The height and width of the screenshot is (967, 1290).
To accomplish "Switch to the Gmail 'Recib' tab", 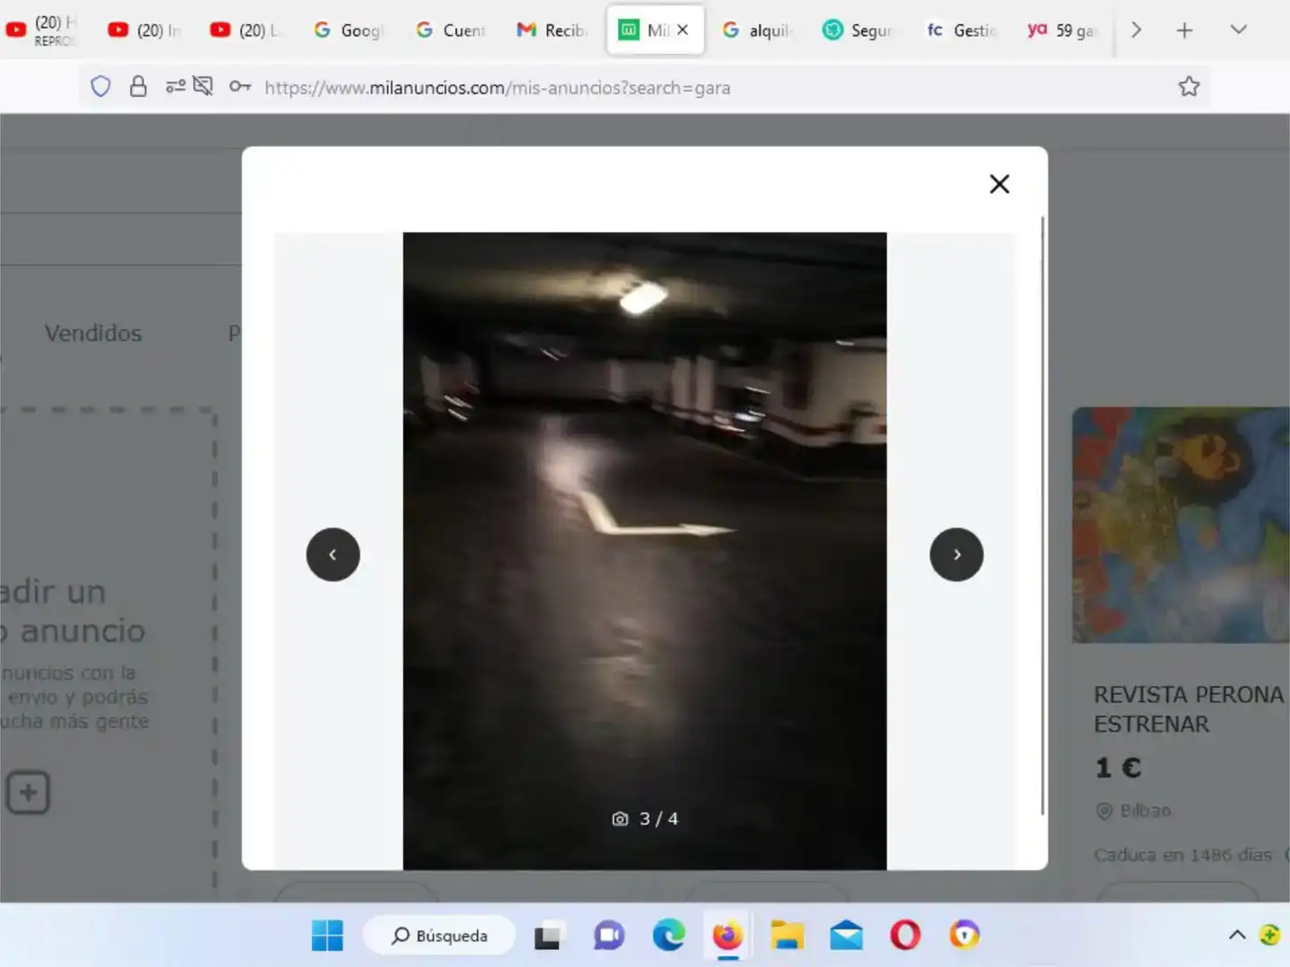I will [552, 30].
